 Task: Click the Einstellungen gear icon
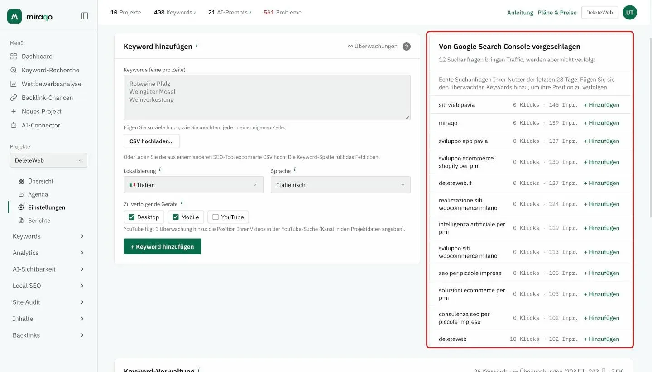(21, 207)
